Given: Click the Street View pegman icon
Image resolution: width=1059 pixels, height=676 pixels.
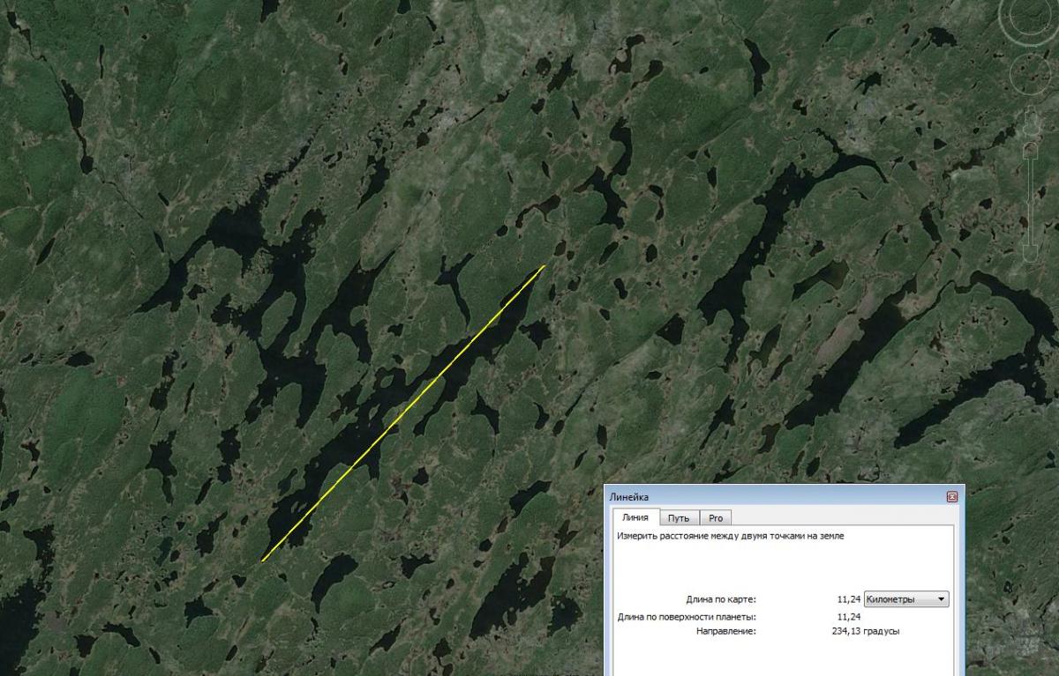Looking at the screenshot, I should point(1029,123).
